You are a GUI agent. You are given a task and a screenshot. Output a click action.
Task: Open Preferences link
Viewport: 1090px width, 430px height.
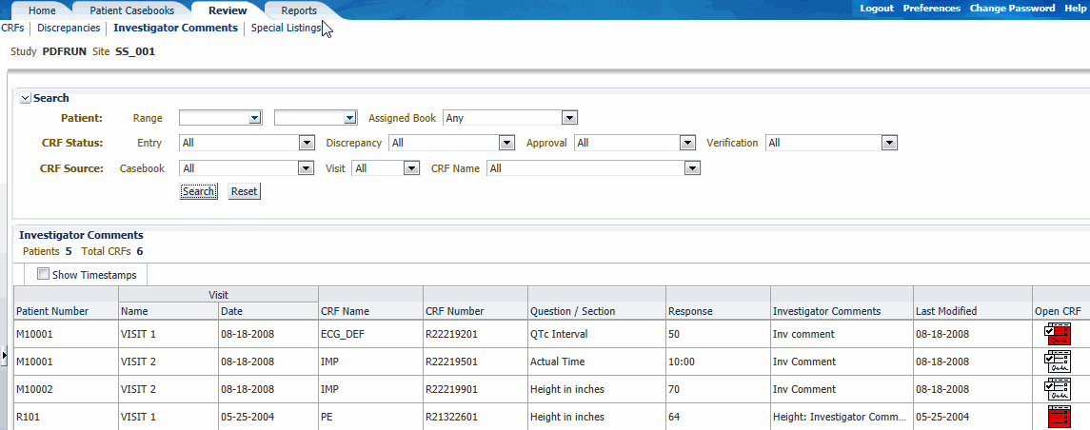932,9
